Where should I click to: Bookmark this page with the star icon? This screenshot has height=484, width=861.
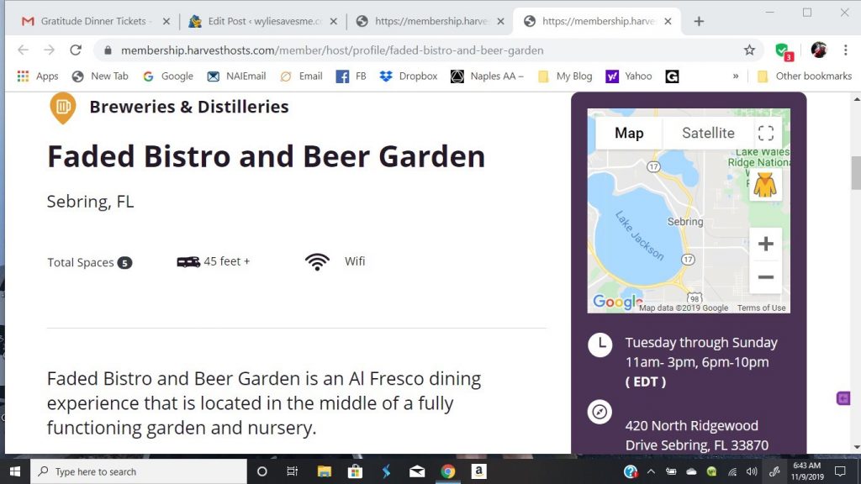click(x=749, y=50)
